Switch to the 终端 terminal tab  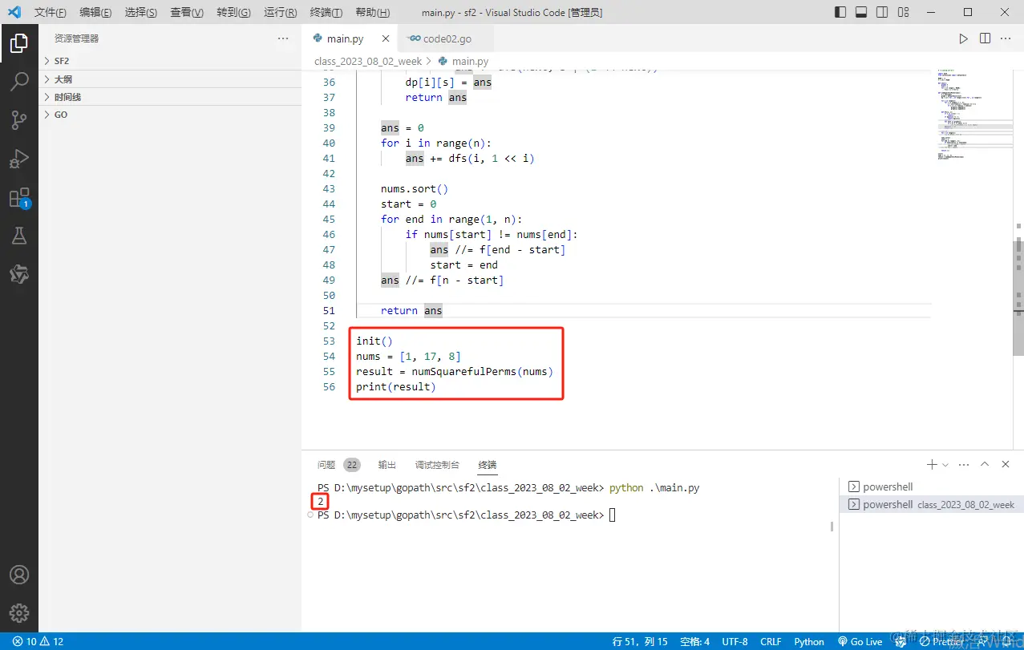(488, 465)
